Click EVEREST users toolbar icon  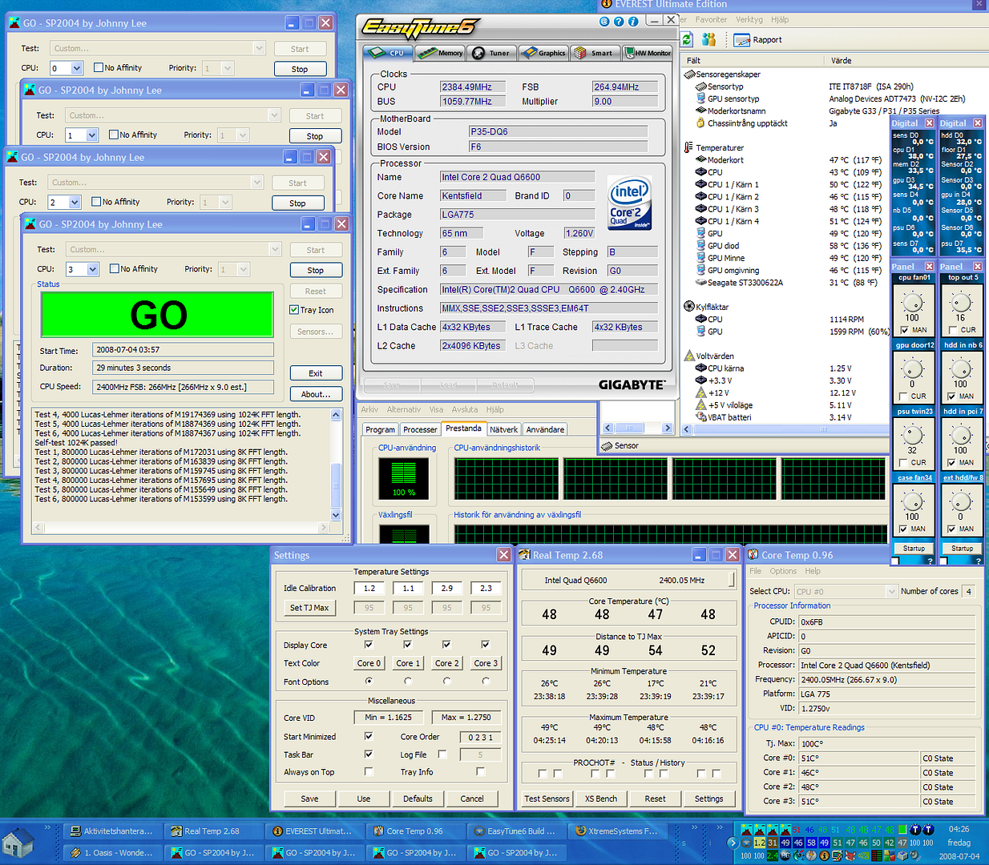pos(708,39)
